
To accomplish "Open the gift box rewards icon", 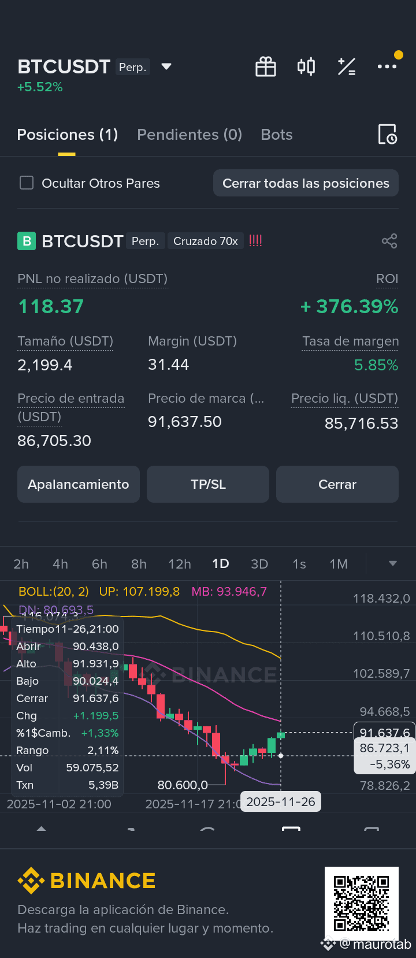I will [266, 67].
